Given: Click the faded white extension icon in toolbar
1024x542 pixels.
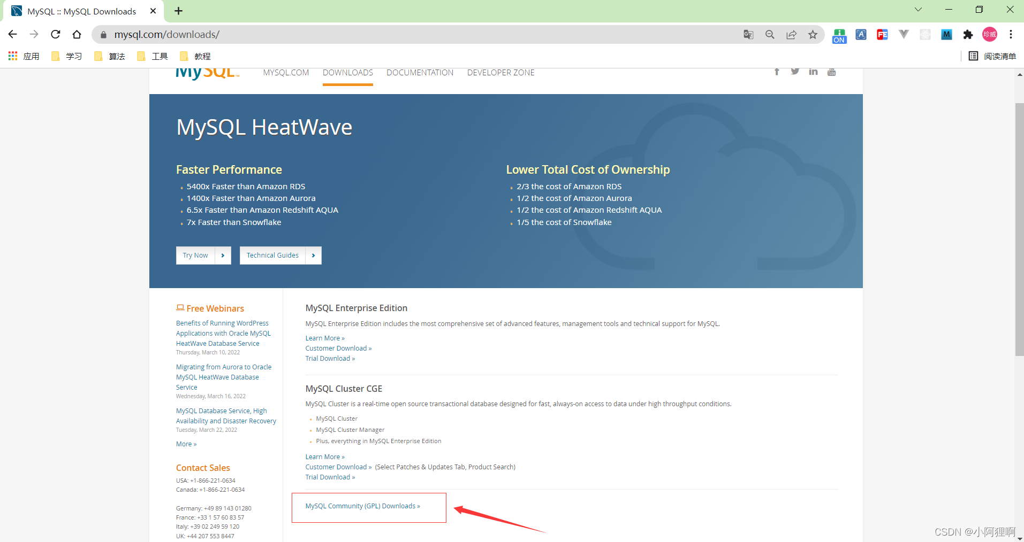Looking at the screenshot, I should pyautogui.click(x=925, y=35).
